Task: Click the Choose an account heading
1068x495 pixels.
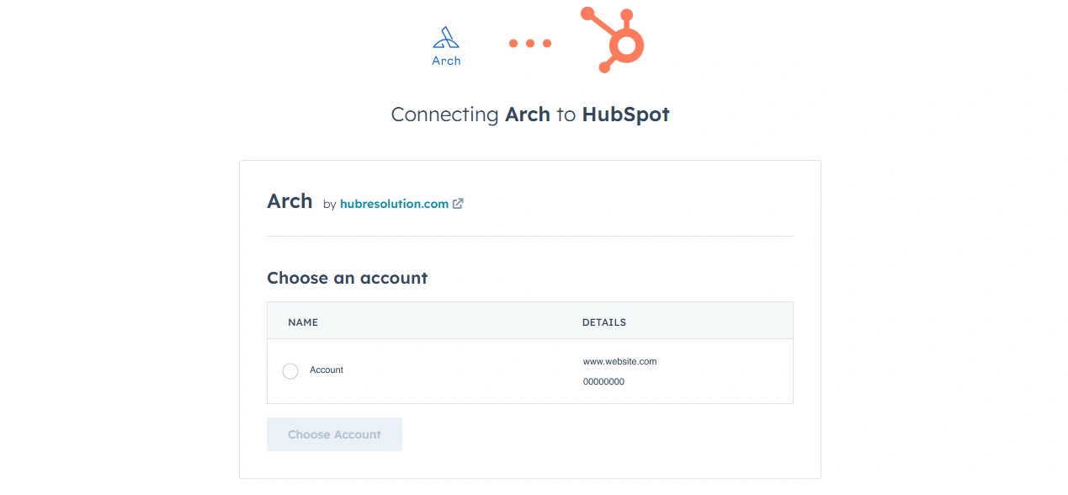Action: 347,278
